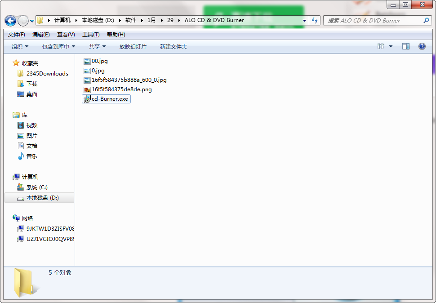Open the recent locations dropdown arrow
This screenshot has width=436, height=303.
click(x=32, y=21)
